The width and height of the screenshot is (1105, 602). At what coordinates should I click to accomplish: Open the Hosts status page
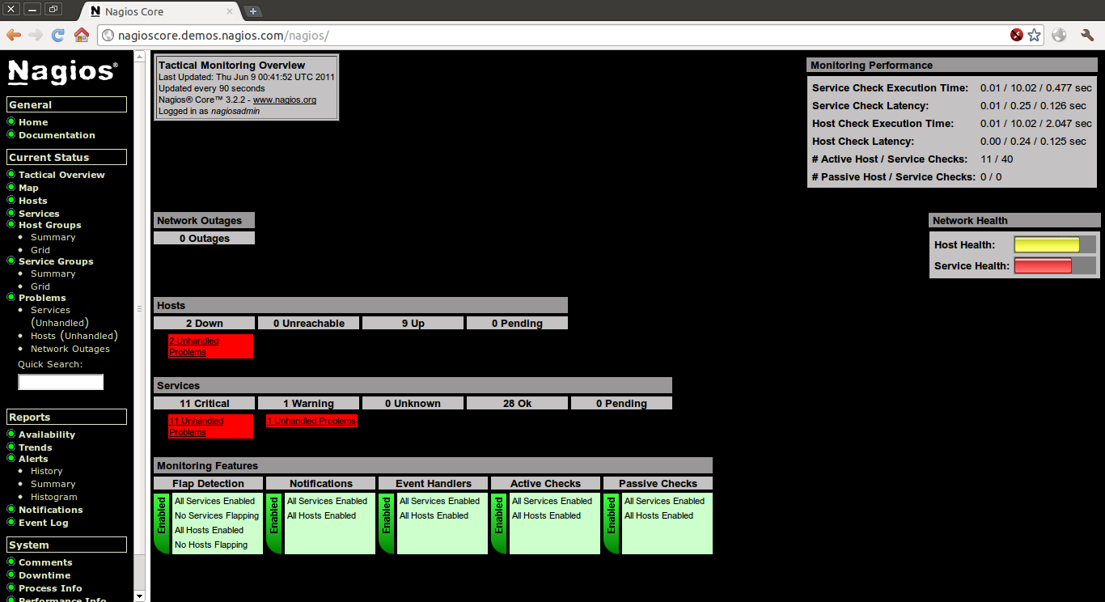(x=33, y=201)
